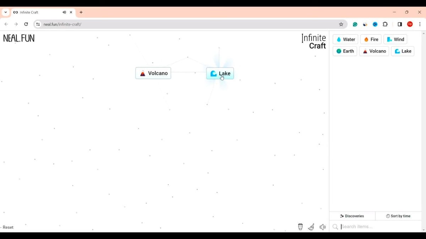Screen dimensions: 426x239
Task: Mute sound using the speaker icon
Action: coord(322,227)
